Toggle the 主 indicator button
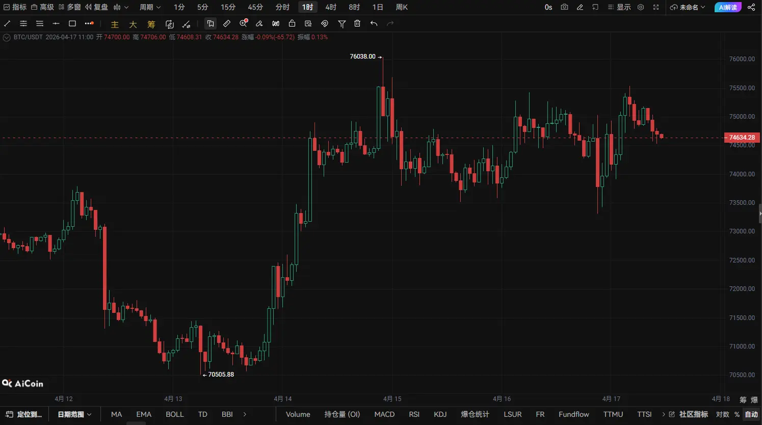 point(115,24)
